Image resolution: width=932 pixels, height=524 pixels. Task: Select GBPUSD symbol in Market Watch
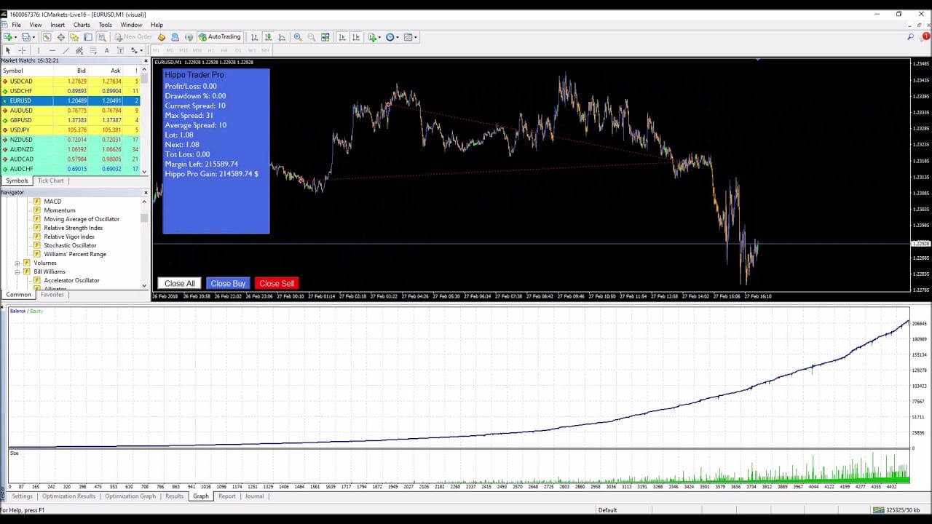[20, 120]
